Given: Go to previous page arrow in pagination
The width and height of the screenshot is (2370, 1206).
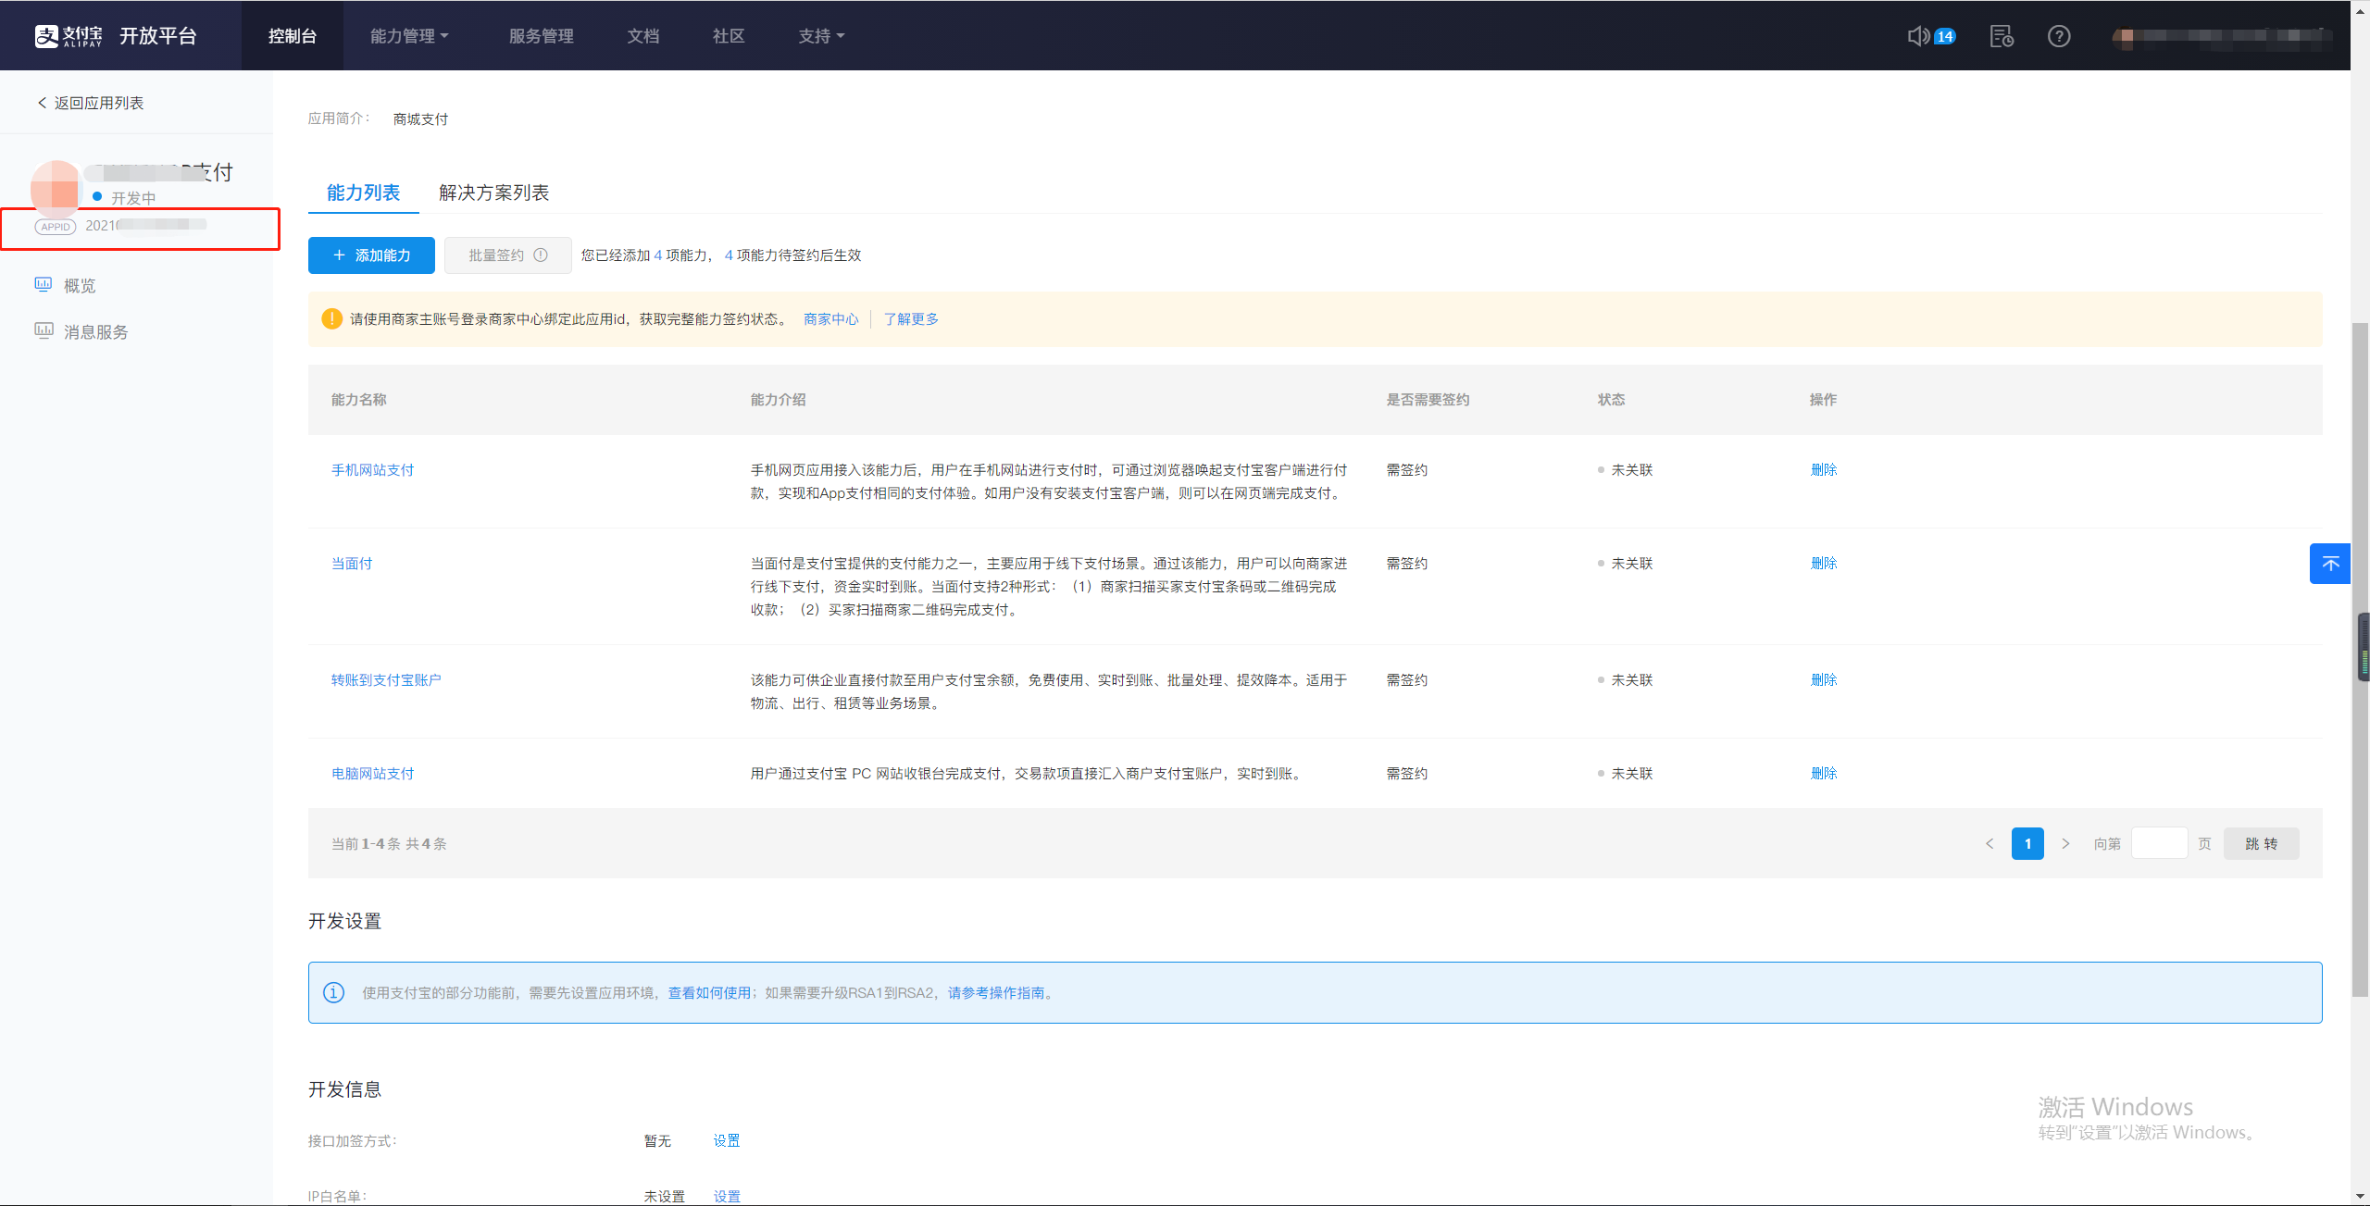Looking at the screenshot, I should coord(1990,843).
